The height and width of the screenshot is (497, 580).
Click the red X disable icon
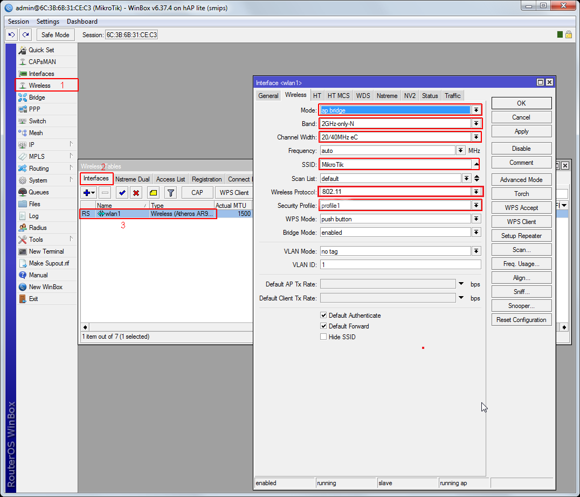[136, 192]
